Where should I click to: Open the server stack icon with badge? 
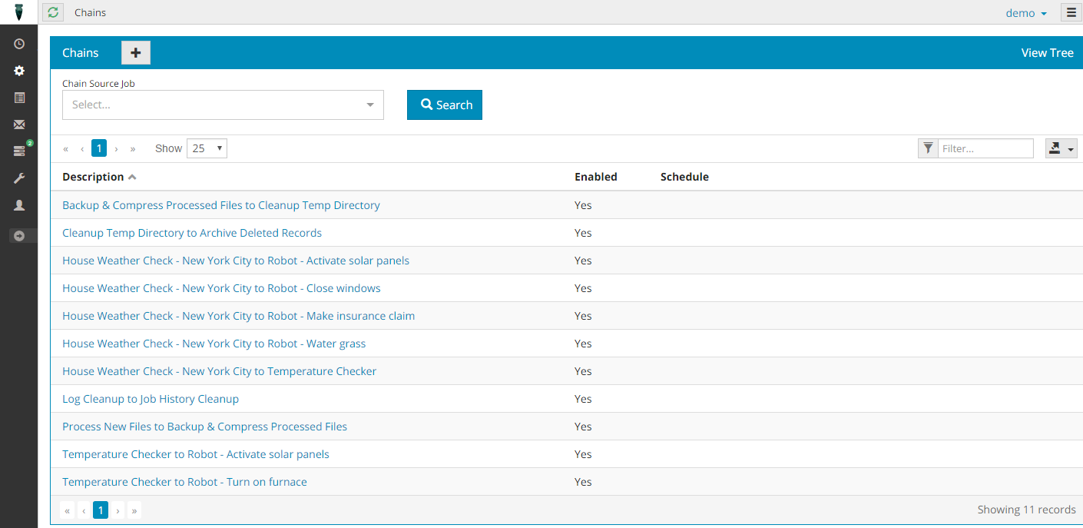[19, 151]
